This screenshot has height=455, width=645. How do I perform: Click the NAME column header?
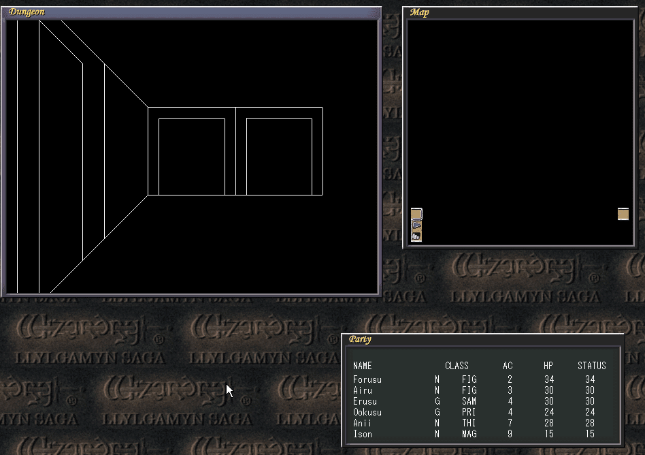coord(363,366)
